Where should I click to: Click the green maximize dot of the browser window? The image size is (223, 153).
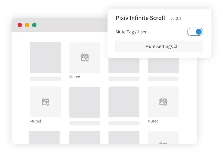[34, 25]
